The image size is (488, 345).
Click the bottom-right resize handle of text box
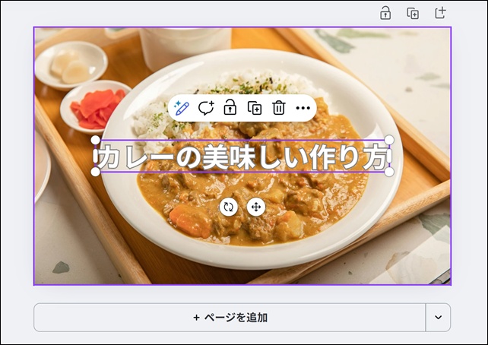tap(389, 172)
